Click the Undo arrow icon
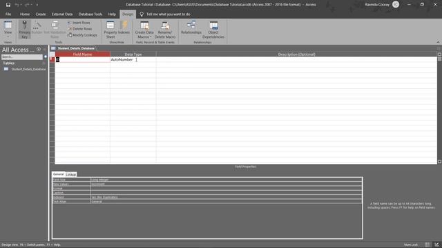 (x=17, y=5)
